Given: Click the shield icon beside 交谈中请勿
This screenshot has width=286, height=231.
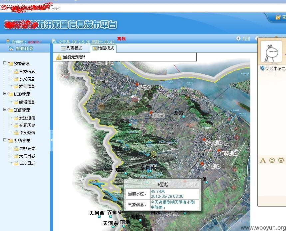Looking at the screenshot, I should pyautogui.click(x=262, y=68).
